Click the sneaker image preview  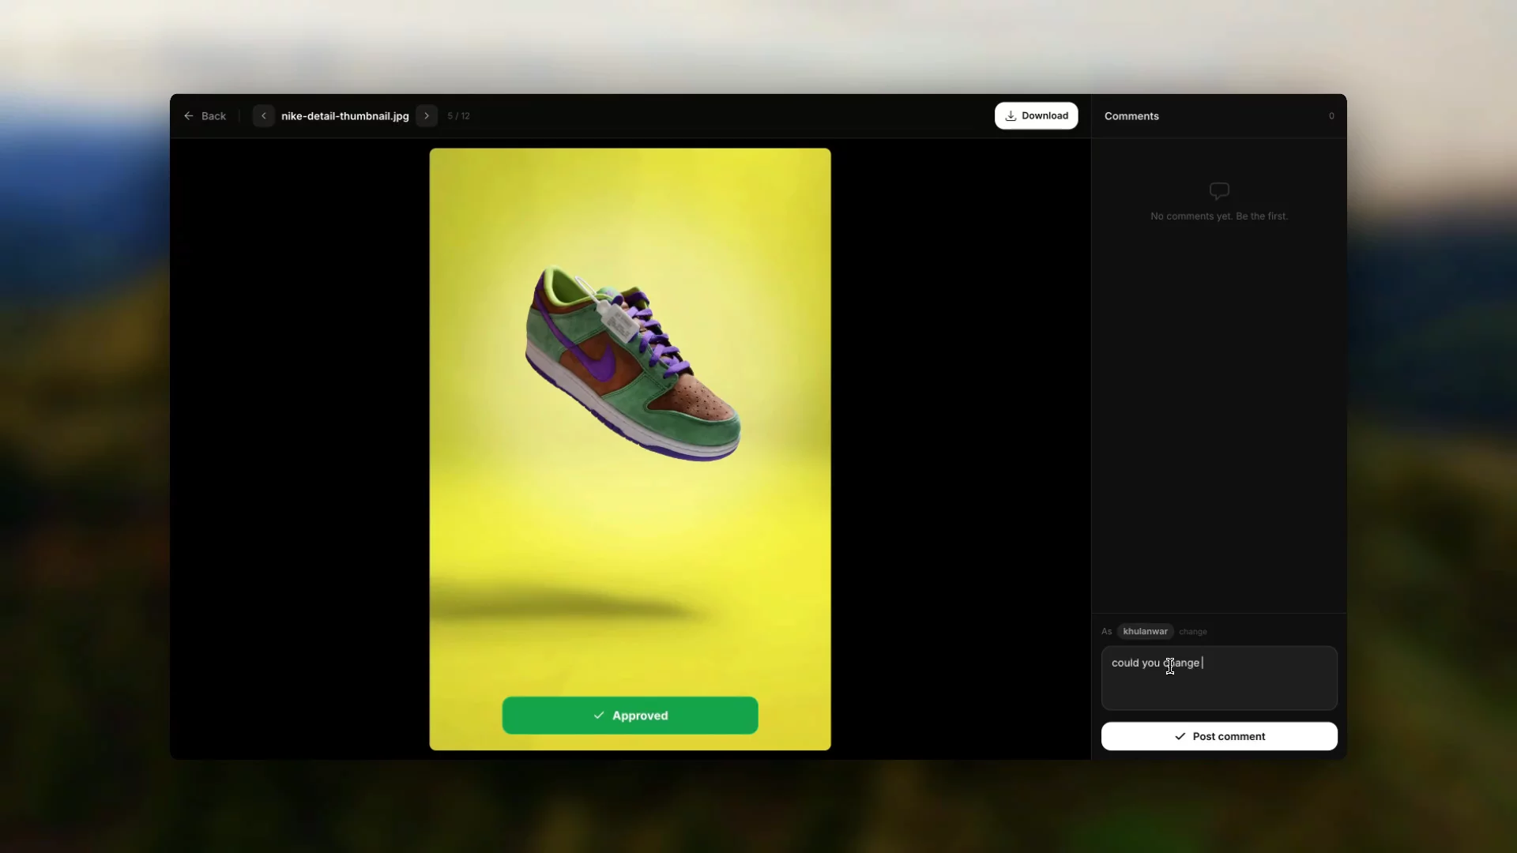click(x=630, y=449)
